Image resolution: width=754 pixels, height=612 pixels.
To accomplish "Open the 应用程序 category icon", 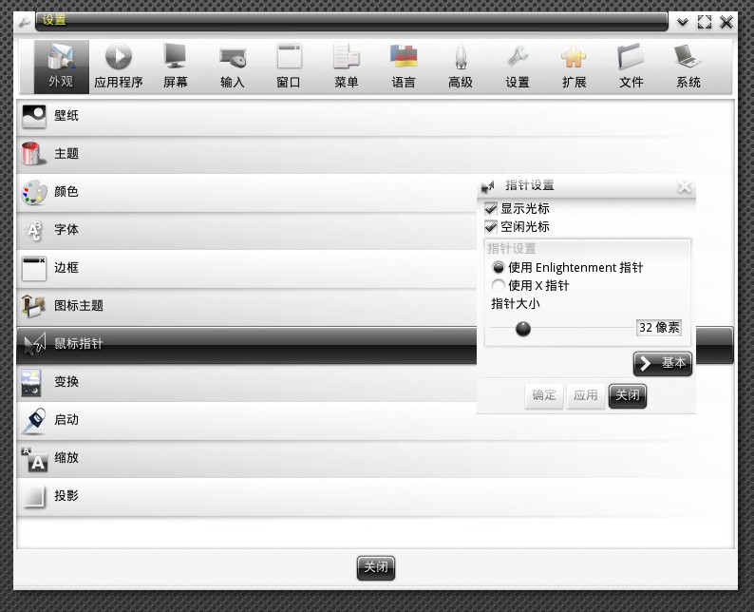I will 119,67.
